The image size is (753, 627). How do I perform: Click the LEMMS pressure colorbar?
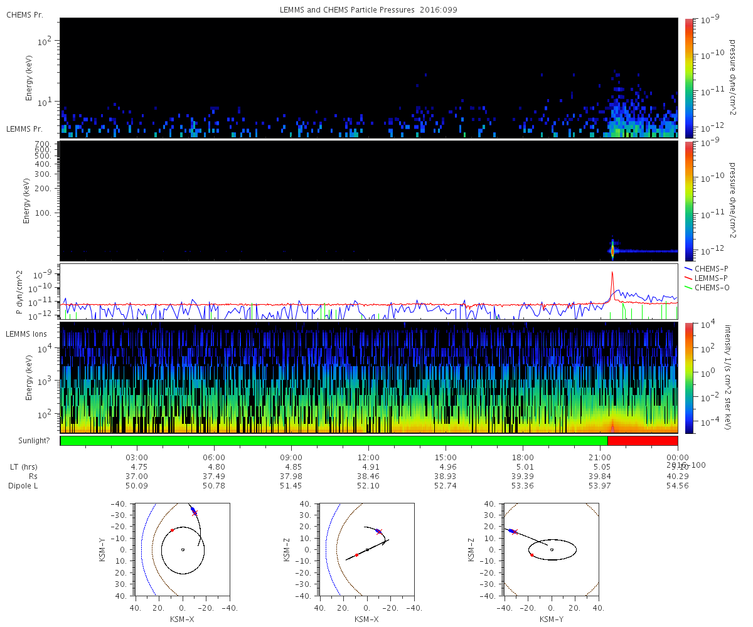tap(688, 201)
